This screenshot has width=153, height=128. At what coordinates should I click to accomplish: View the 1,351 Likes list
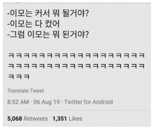pyautogui.click(x=67, y=119)
